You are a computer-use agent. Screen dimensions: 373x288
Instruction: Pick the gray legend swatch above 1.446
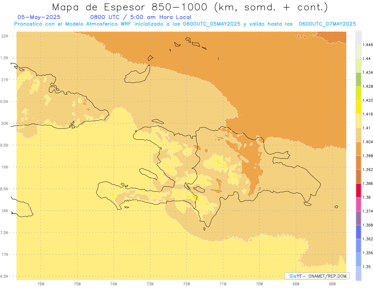[358, 38]
